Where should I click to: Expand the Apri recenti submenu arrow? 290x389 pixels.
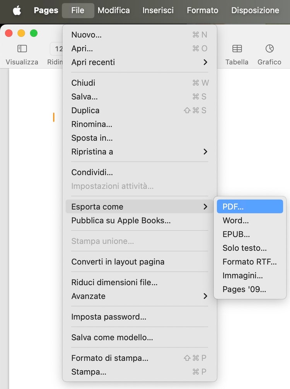[205, 62]
